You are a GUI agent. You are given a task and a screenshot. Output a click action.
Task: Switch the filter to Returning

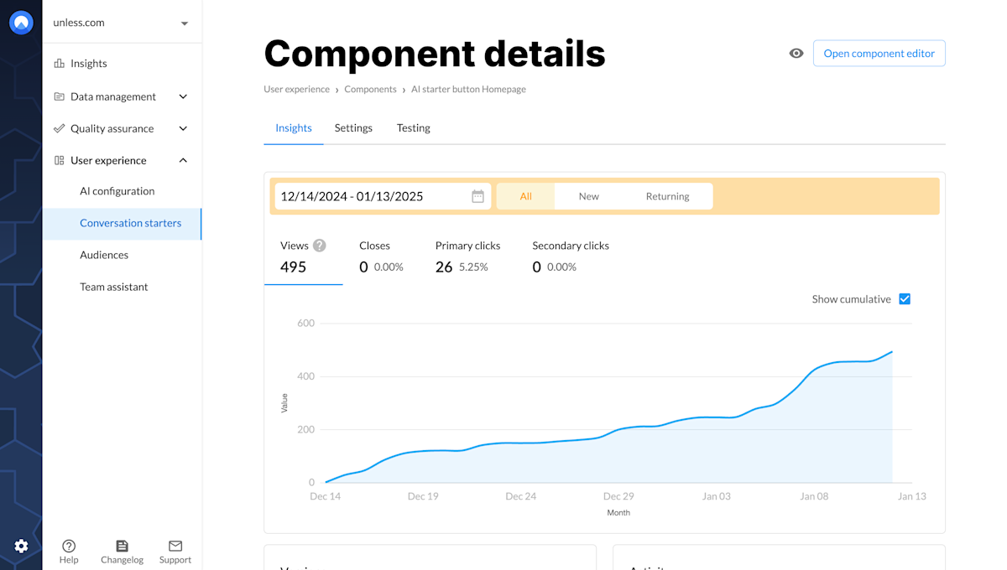(667, 195)
